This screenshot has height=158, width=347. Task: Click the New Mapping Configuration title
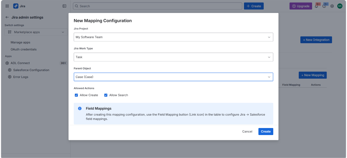103,21
